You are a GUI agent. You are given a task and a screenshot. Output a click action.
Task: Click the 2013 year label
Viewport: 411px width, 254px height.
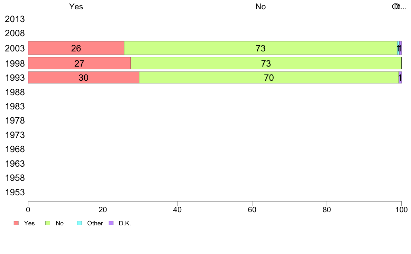15,19
